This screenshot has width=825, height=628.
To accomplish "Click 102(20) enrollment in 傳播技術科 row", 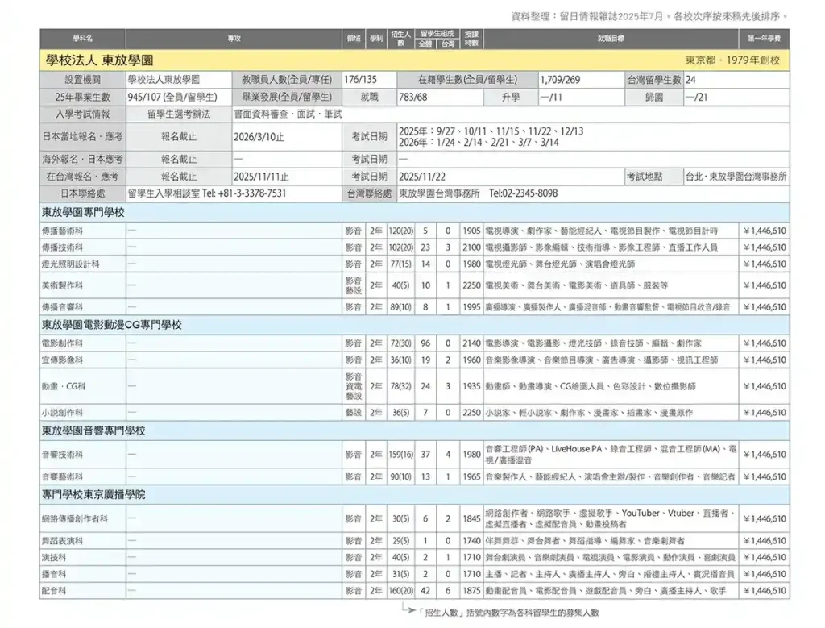I will 401,248.
